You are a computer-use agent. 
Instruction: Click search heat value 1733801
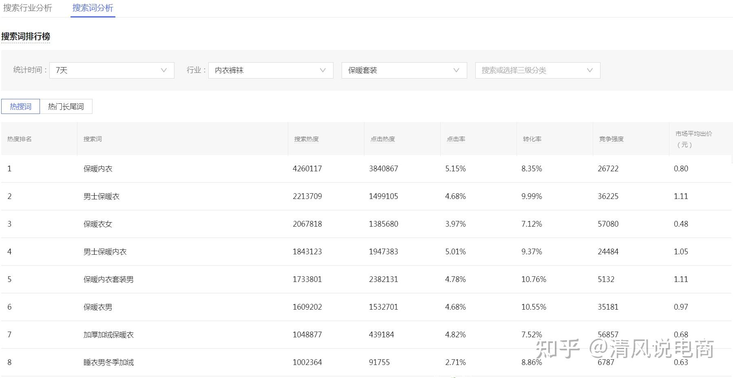point(307,280)
